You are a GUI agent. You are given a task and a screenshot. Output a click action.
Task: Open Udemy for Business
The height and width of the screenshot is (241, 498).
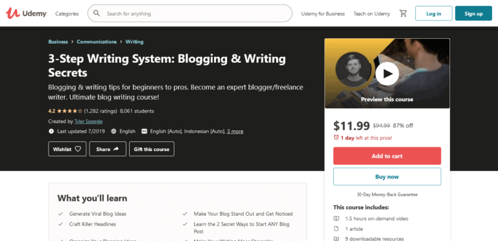(323, 14)
